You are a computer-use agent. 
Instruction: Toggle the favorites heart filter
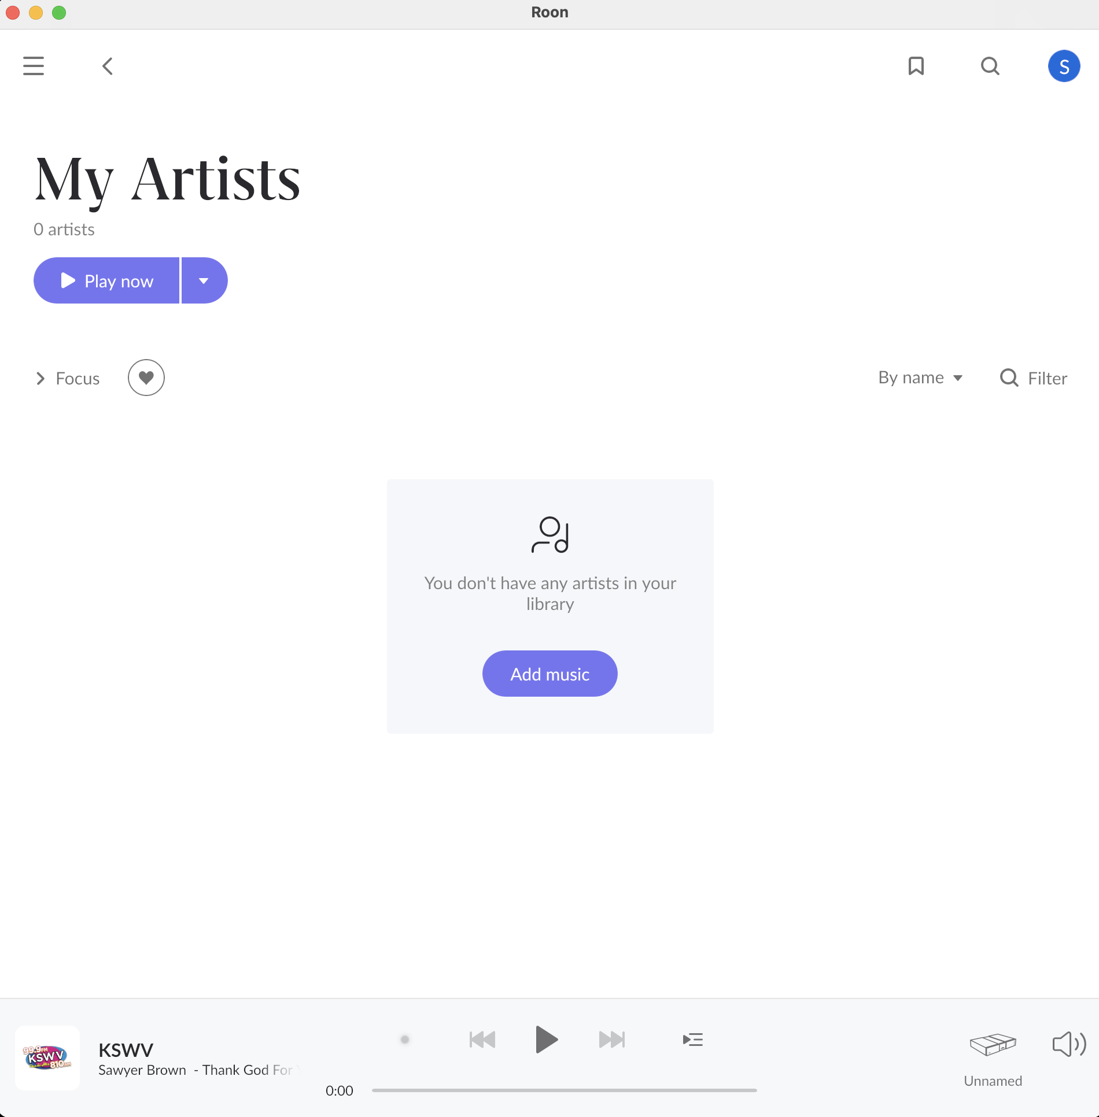[146, 378]
